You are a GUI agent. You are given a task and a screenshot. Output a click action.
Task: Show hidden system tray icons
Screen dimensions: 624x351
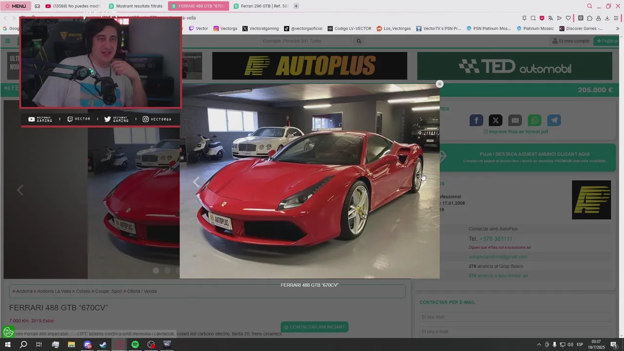539,345
